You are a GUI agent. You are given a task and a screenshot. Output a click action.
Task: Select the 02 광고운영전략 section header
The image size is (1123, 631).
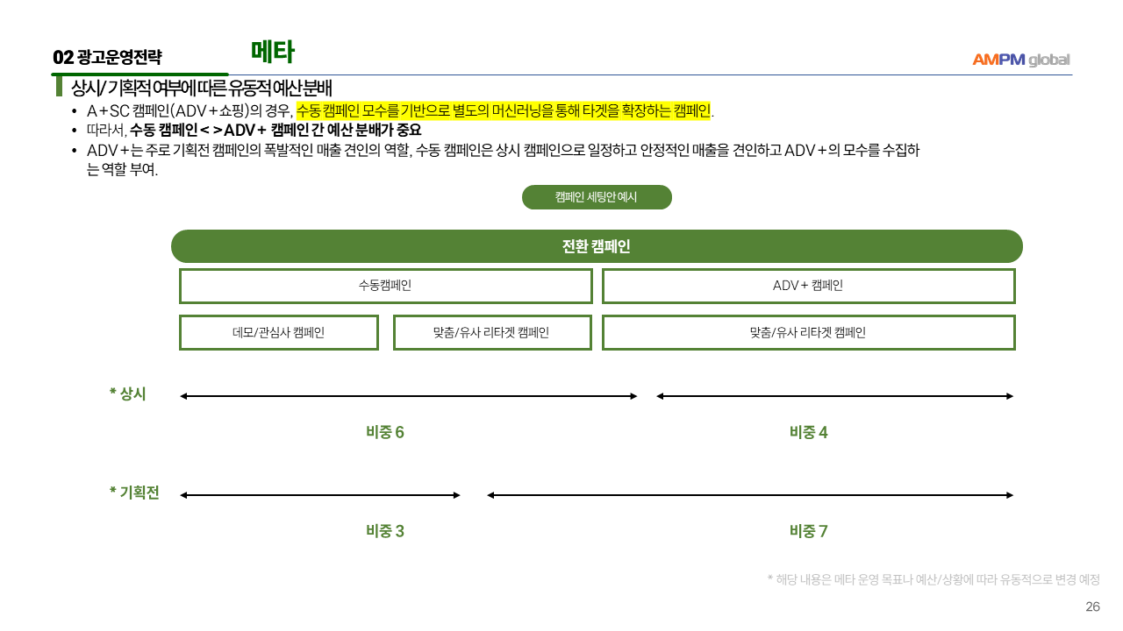coord(107,58)
